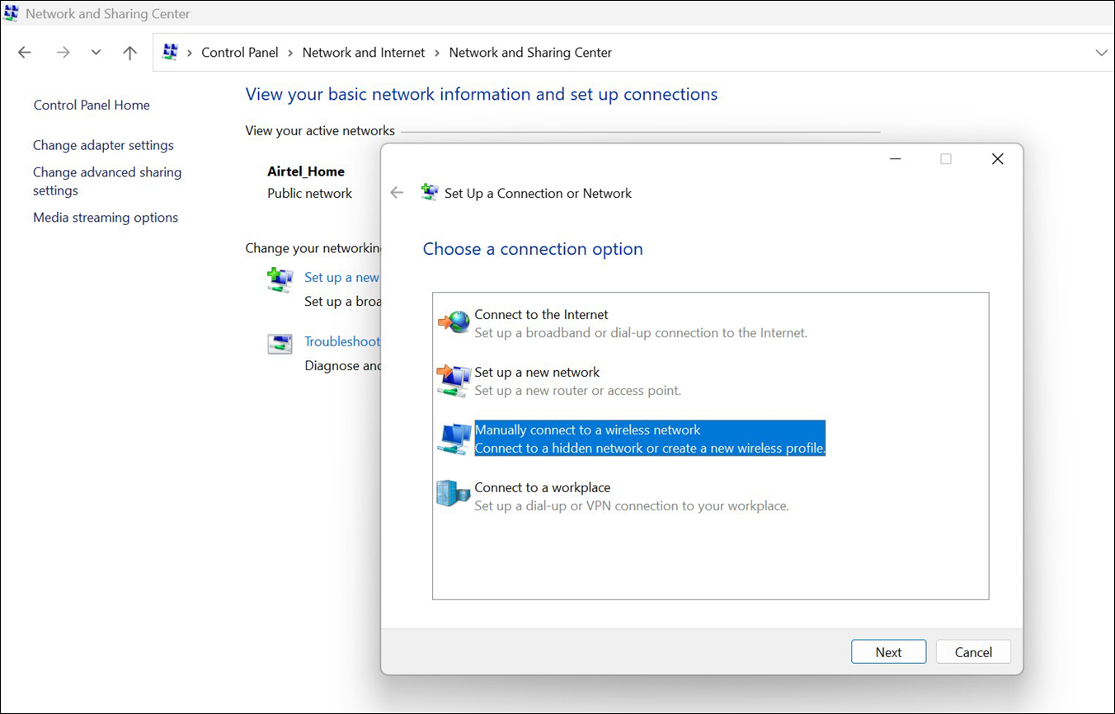The height and width of the screenshot is (714, 1115).
Task: Expand the chevron between Control Panel and Network and Internet
Action: tap(290, 53)
